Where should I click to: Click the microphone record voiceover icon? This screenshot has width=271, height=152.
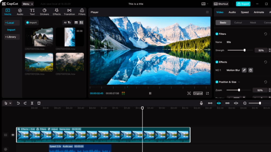[x=201, y=103]
